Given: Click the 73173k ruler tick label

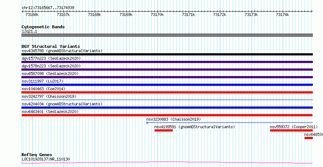Looking at the screenshot, I should click(x=251, y=14).
